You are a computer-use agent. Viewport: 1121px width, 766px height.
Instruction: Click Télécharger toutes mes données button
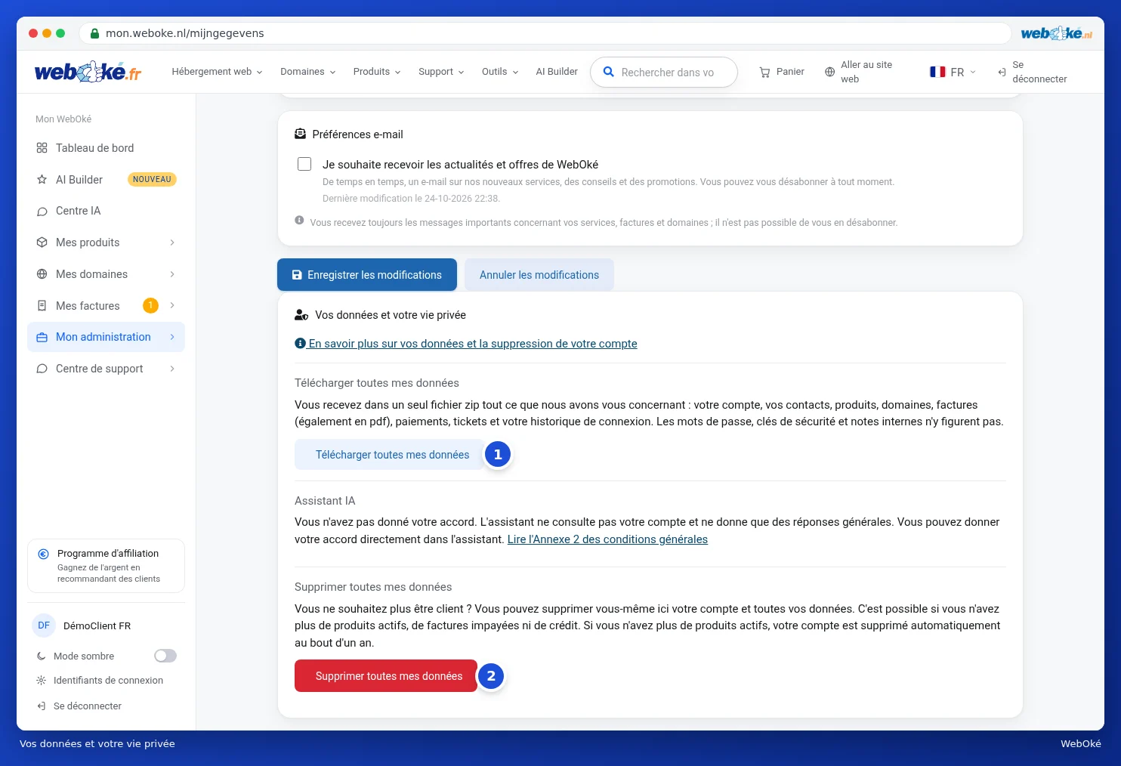coord(390,455)
